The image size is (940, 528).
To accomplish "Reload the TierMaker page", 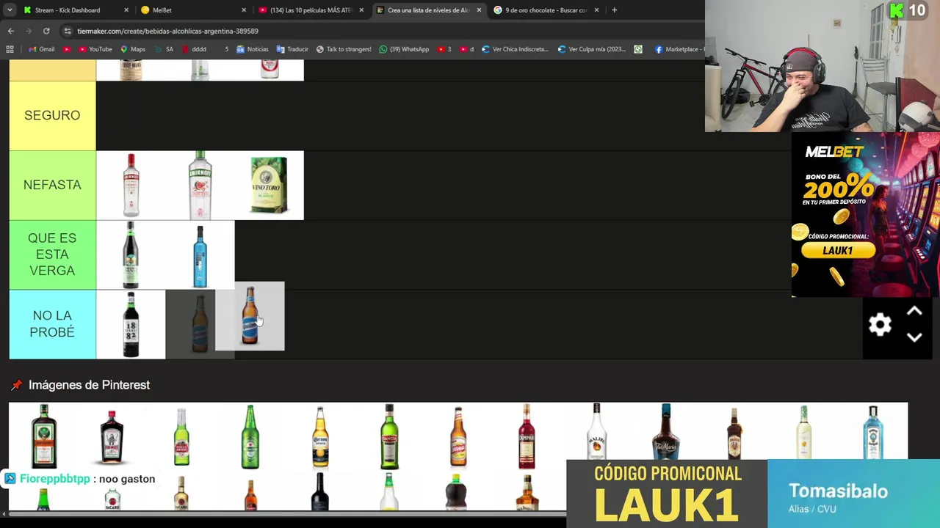I will click(x=46, y=31).
